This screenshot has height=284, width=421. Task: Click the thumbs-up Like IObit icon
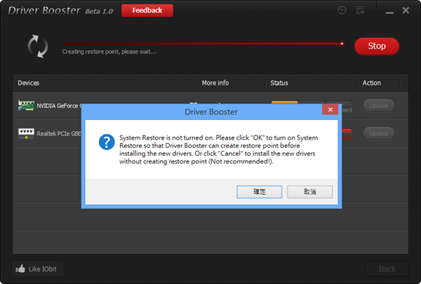tap(20, 269)
